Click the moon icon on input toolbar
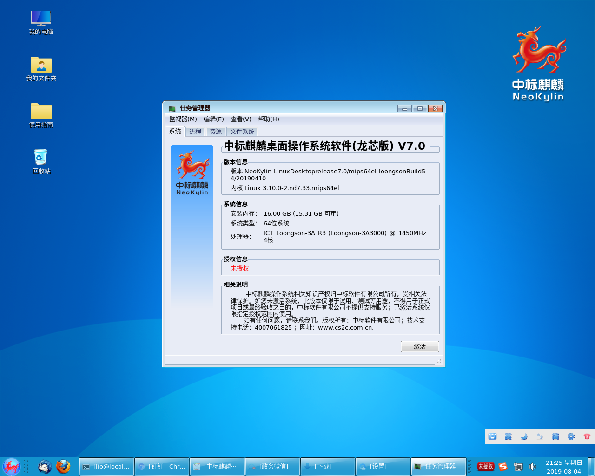 point(524,436)
